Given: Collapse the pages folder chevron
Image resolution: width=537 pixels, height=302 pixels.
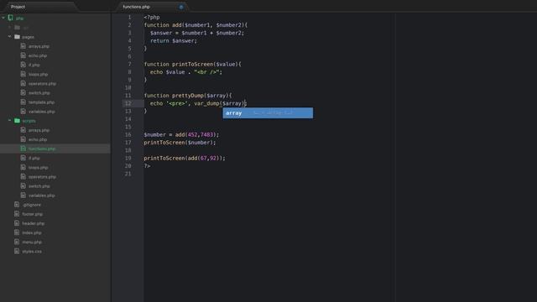Looking at the screenshot, I should [x=9, y=37].
